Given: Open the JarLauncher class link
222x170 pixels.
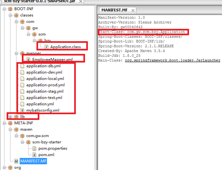Looking at the screenshot, I should point(173,60).
